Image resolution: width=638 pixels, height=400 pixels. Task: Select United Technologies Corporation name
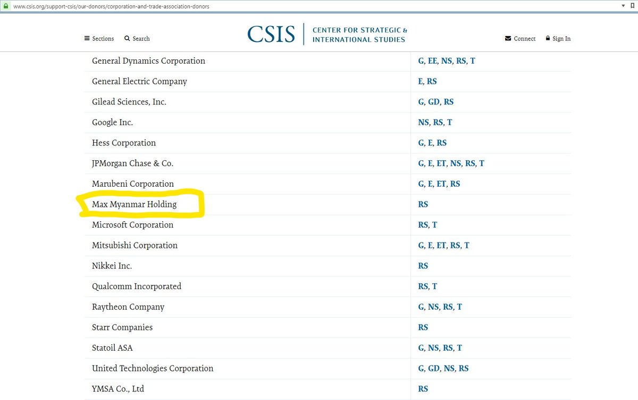153,368
